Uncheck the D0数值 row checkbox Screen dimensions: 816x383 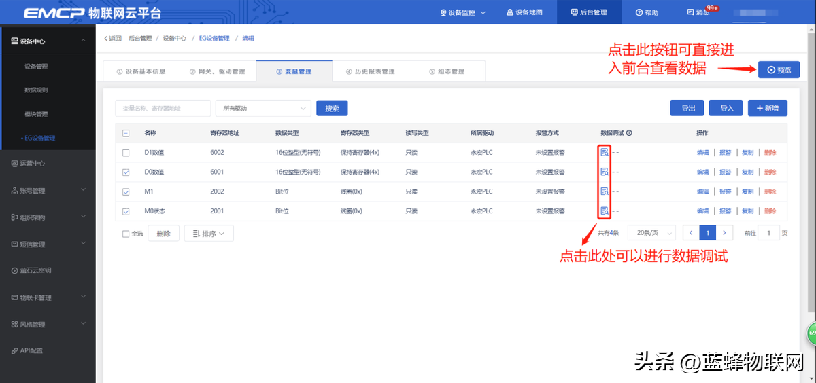pyautogui.click(x=126, y=172)
